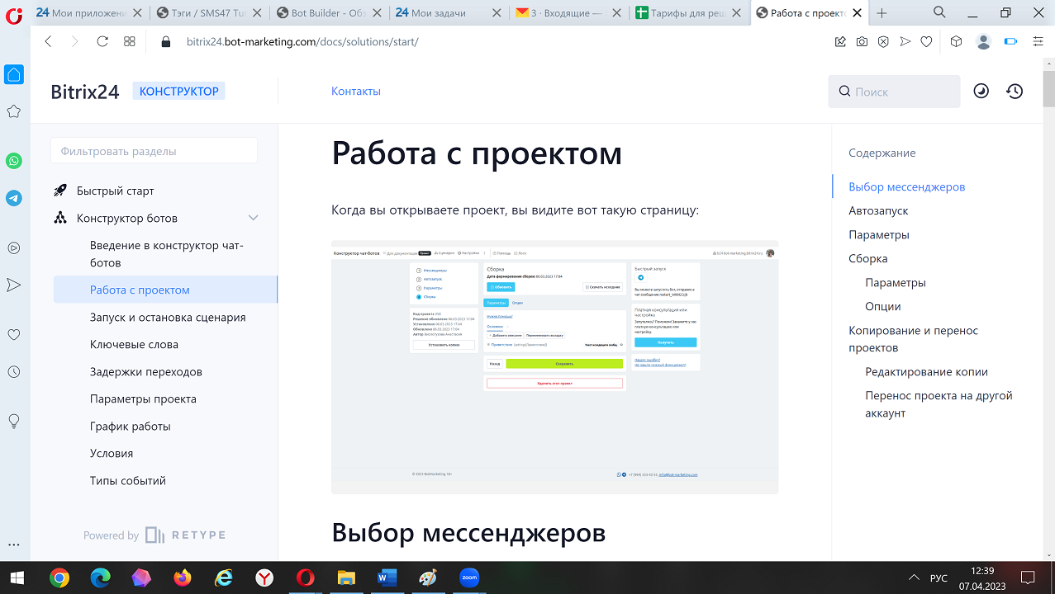Click the ad blocker shield icon
1055x594 pixels.
pos(883,42)
